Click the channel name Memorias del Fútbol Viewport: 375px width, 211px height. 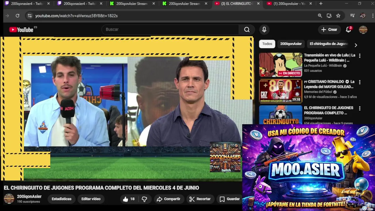click(x=318, y=92)
